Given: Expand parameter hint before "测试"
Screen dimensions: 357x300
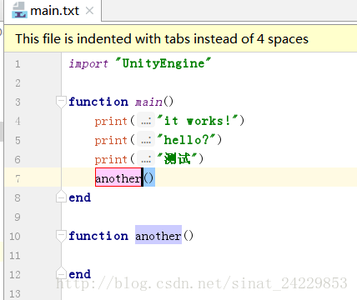Looking at the screenshot, I should click(x=146, y=159).
